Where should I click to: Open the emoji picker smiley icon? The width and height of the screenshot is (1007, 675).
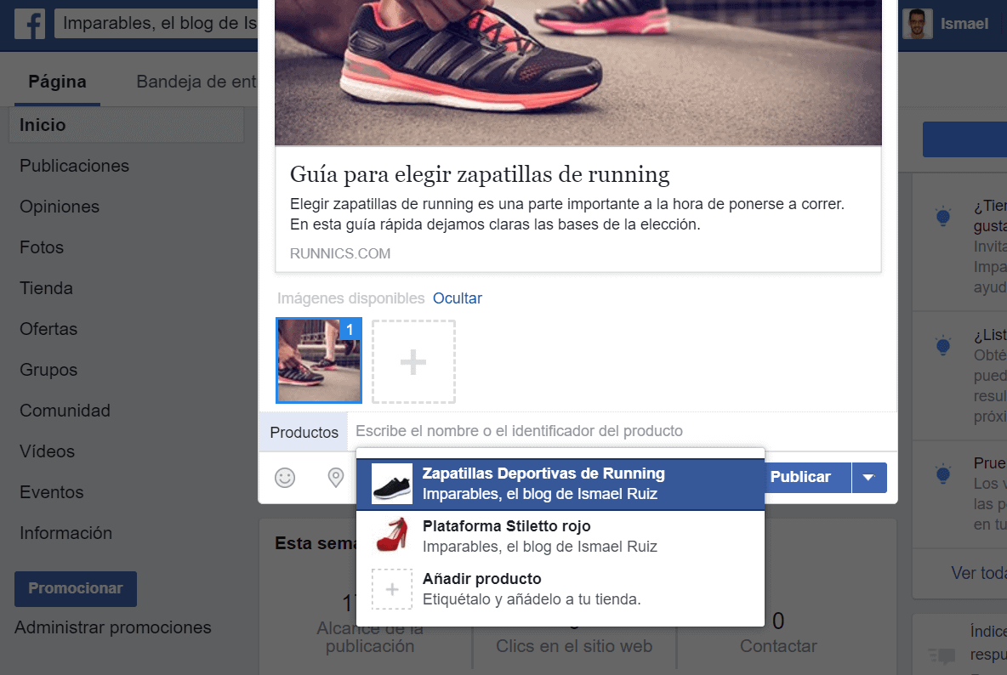[x=285, y=478]
